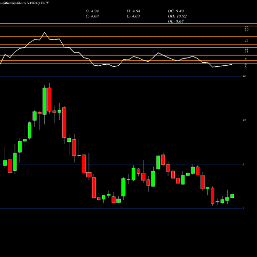The height and width of the screenshot is (257, 257).
Task: Click the tallest green candlestick at the peak
Action: tap(45, 101)
